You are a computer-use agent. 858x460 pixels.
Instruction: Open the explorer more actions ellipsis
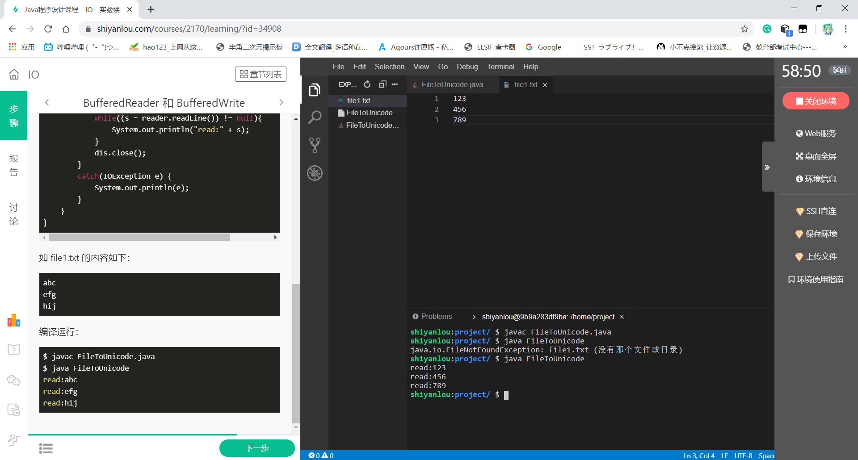click(395, 84)
